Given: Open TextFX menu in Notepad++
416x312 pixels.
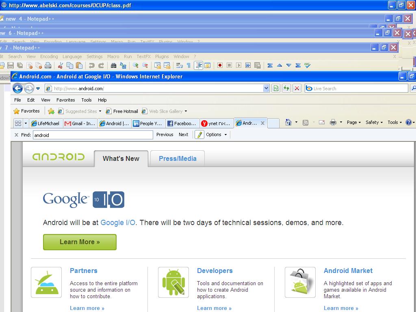Looking at the screenshot, I should click(143, 56).
